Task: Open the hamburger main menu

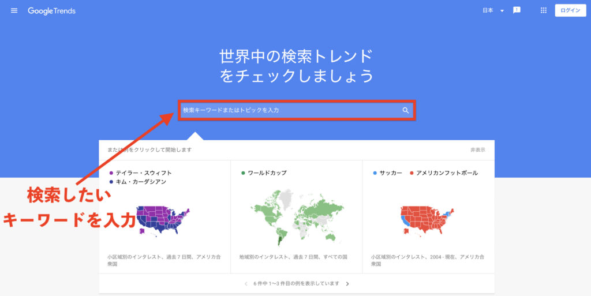Action: point(14,10)
